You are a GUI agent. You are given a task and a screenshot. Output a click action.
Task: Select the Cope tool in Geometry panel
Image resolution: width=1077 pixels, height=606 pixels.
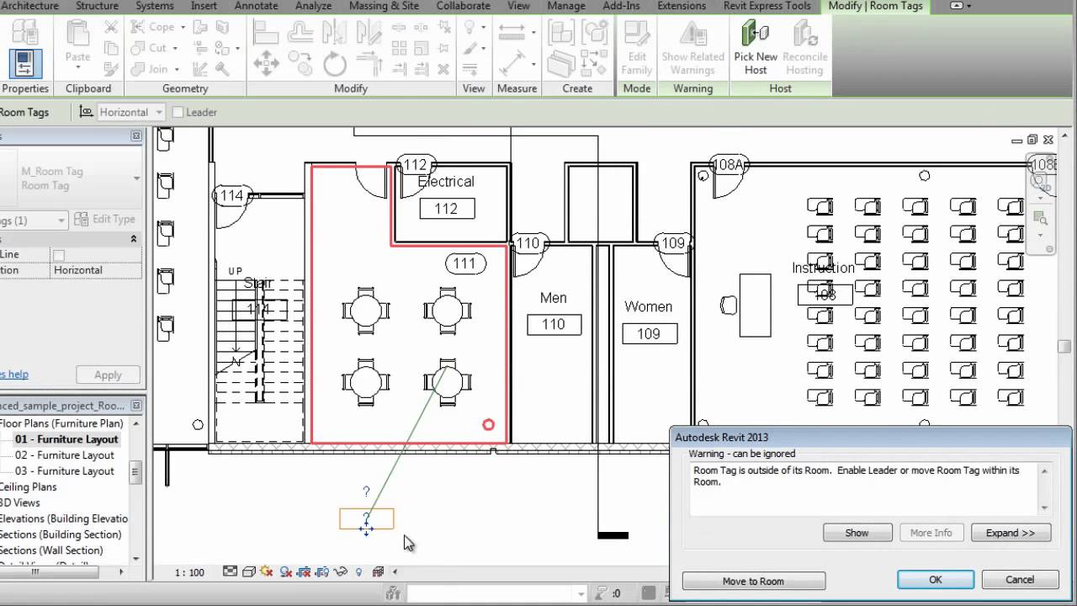tap(156, 26)
